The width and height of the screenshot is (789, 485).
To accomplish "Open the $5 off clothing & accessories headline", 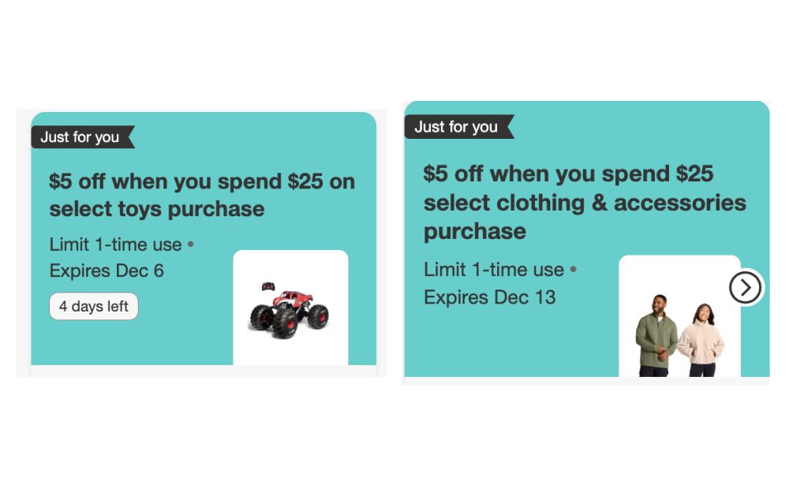I will tap(584, 202).
